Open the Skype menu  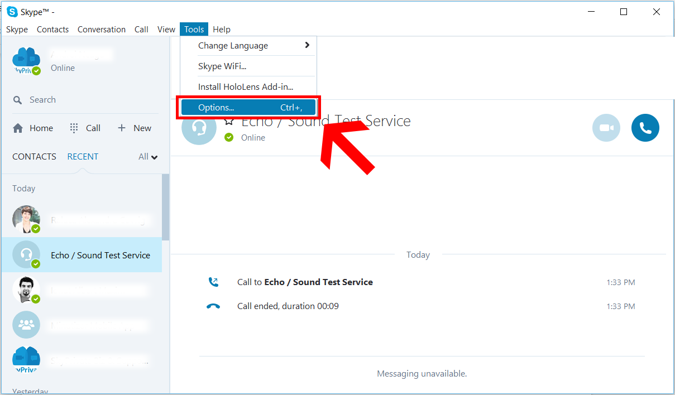tap(17, 30)
